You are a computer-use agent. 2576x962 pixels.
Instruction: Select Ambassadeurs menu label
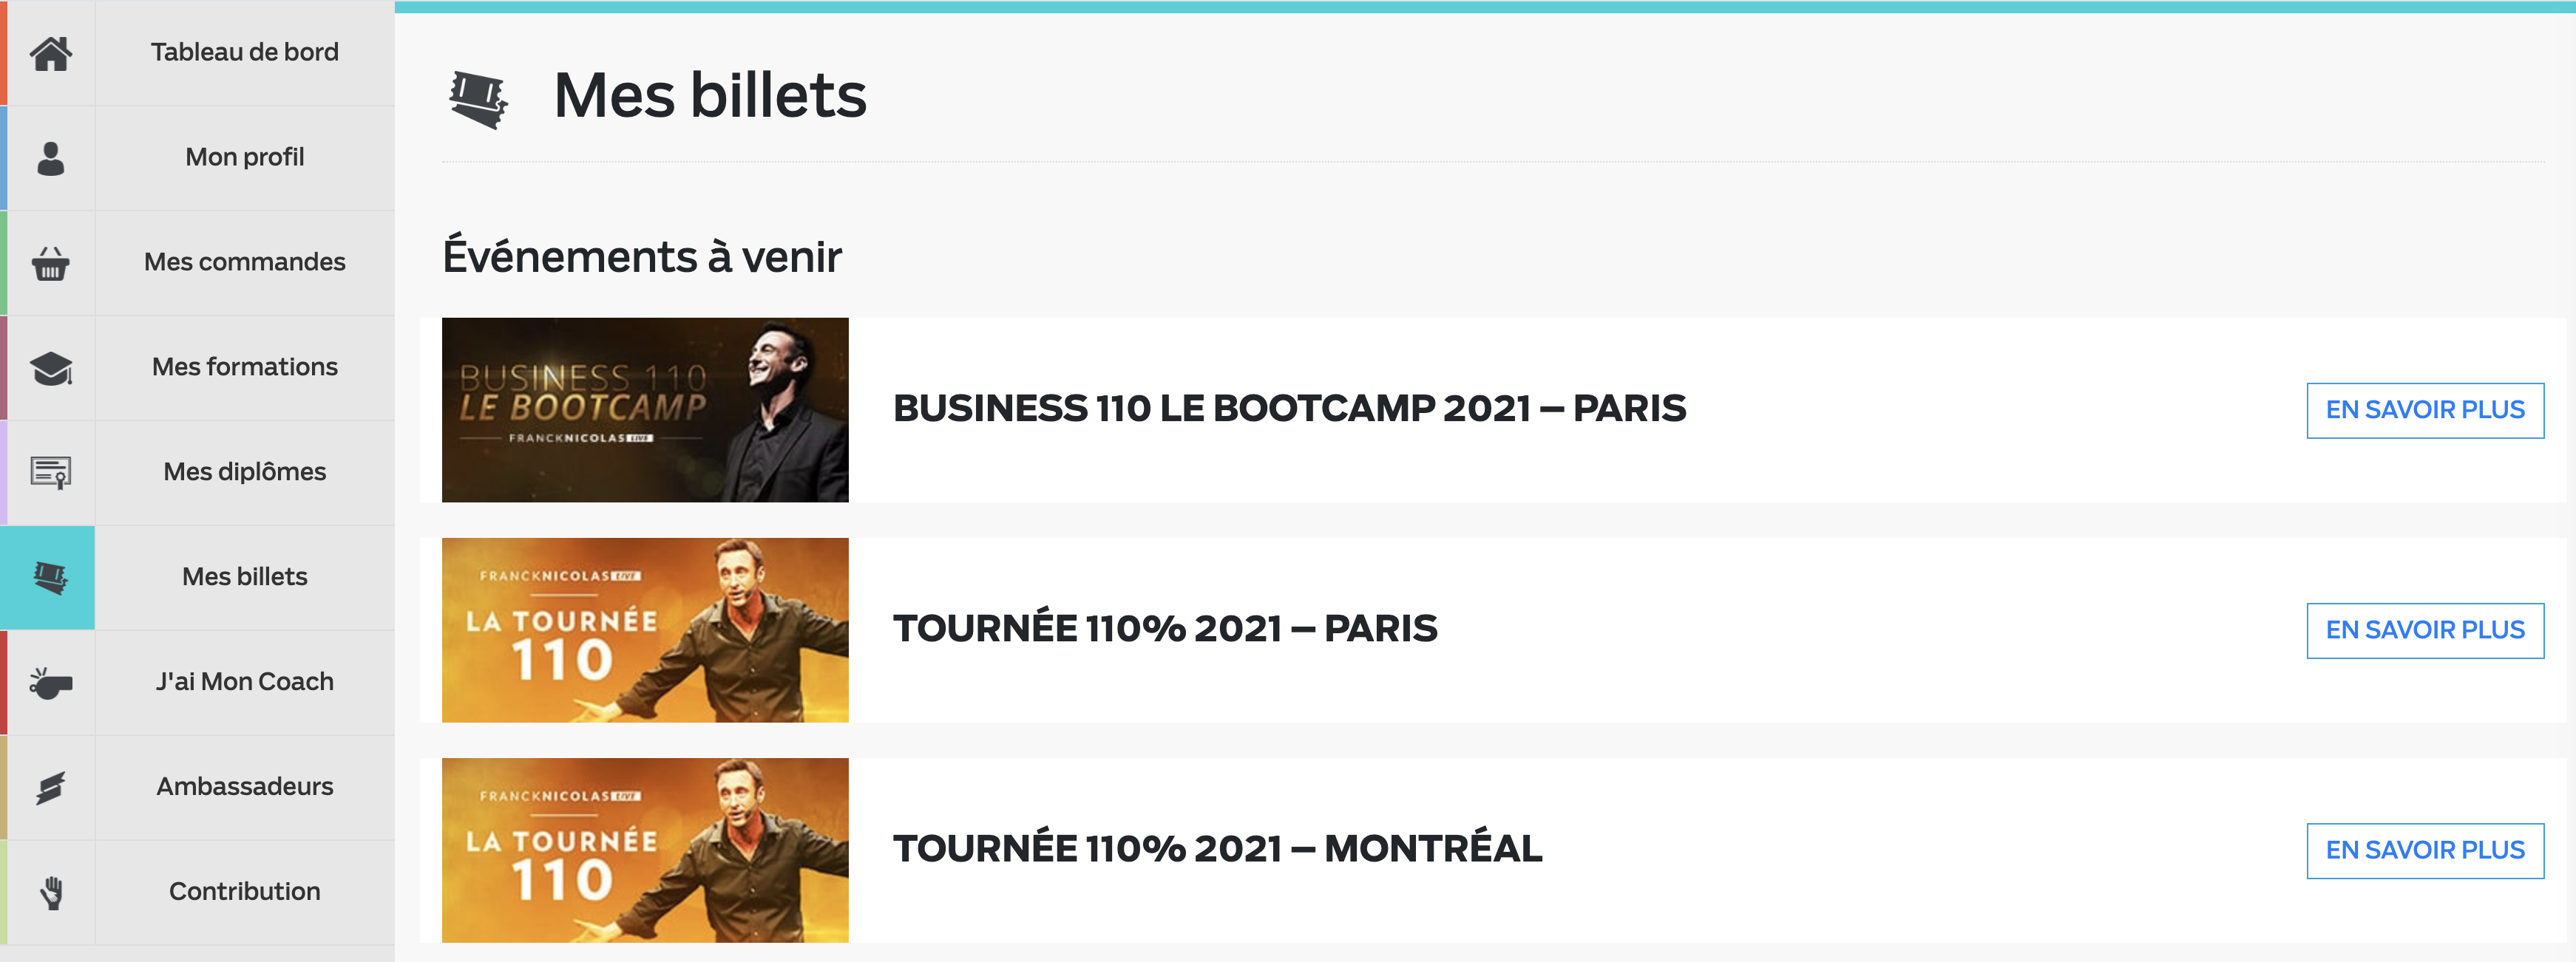pos(245,786)
